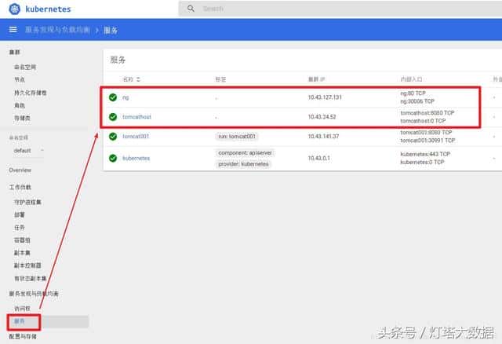
Task: Open 任务 in the sidebar
Action: (20, 227)
